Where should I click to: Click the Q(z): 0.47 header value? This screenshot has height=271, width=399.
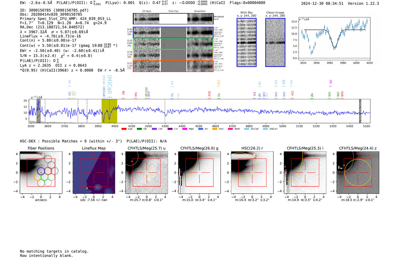pos(153,3)
